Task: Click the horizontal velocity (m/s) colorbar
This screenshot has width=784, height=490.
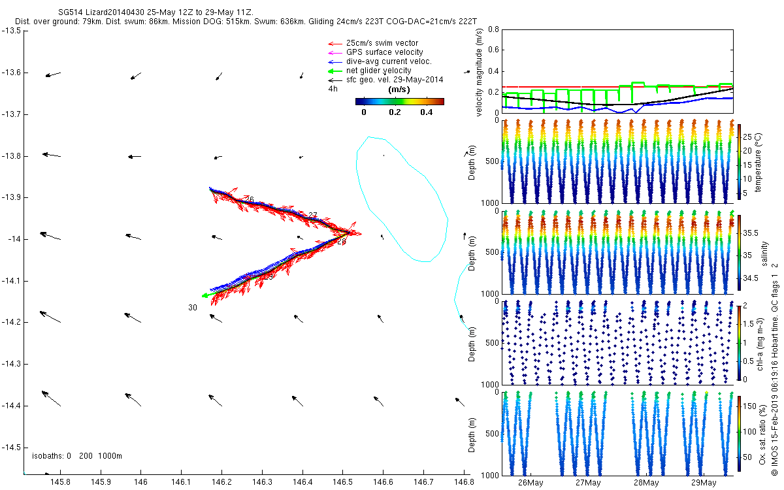Action: [x=399, y=101]
